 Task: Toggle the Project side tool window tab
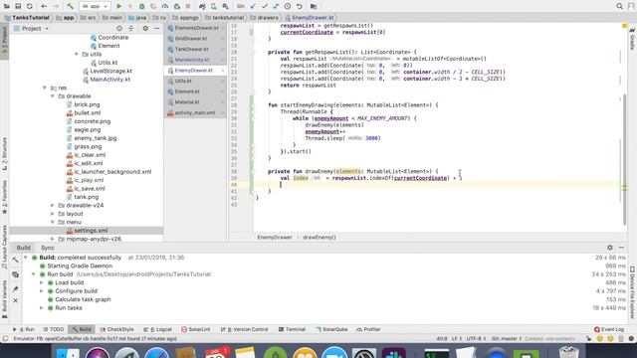(x=4, y=41)
